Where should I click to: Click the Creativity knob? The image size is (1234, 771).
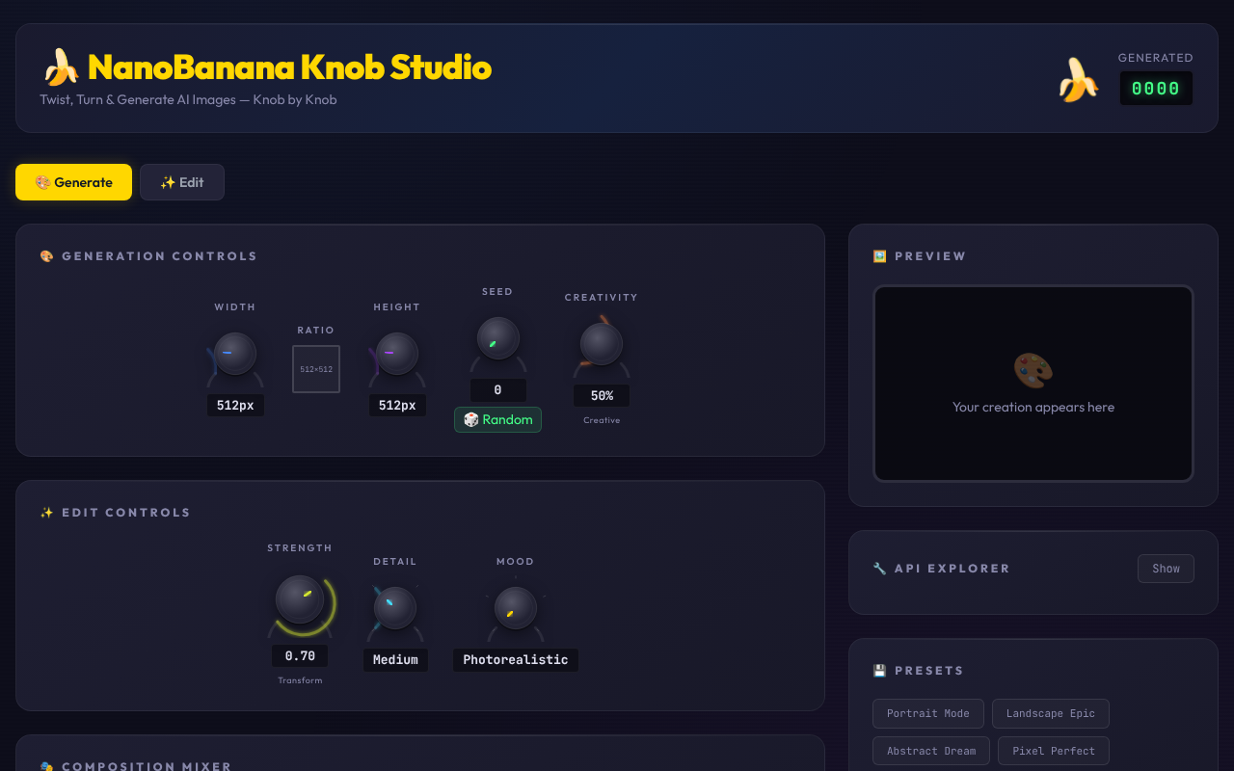click(602, 344)
